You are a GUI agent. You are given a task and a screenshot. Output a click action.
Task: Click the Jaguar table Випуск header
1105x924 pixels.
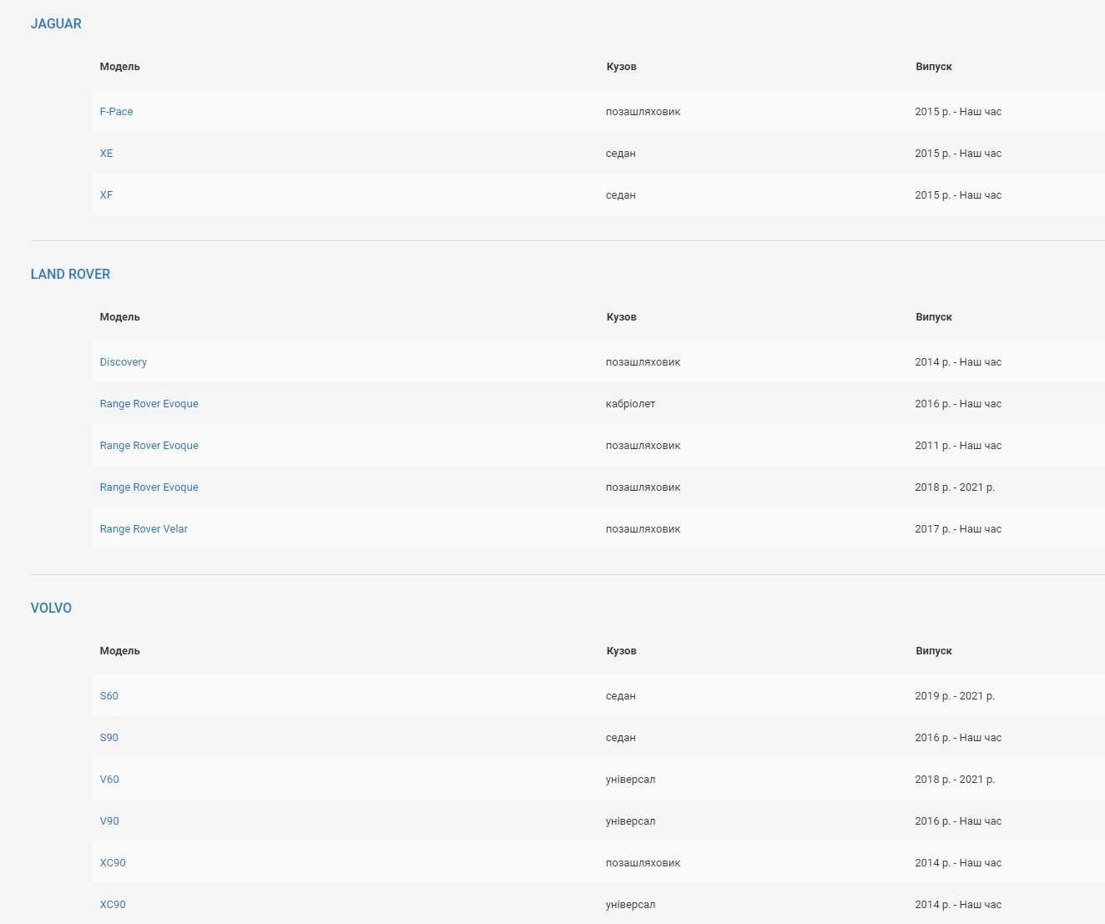tap(933, 66)
